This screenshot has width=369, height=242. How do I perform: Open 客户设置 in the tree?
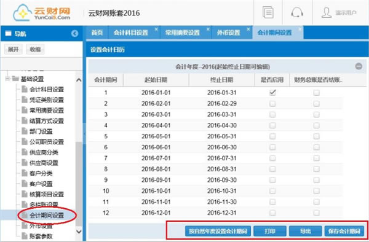(41, 184)
